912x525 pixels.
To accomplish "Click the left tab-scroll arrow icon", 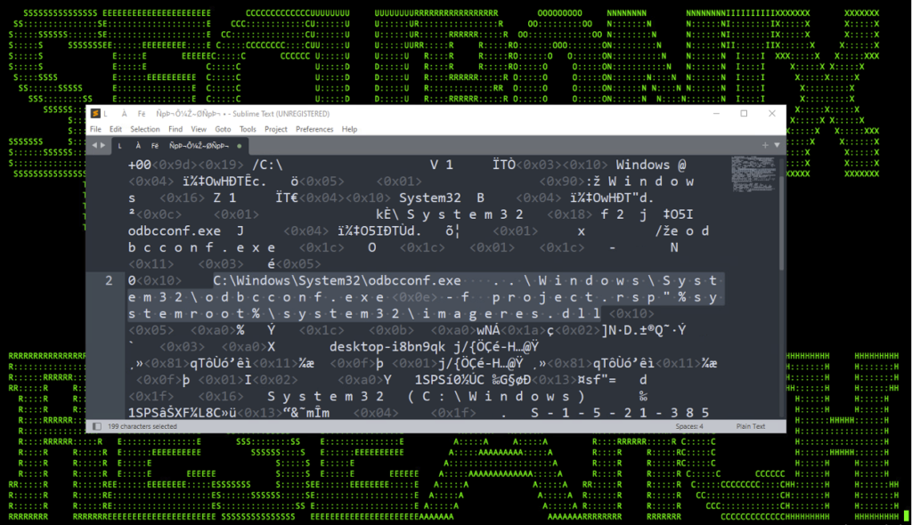I will pos(93,143).
